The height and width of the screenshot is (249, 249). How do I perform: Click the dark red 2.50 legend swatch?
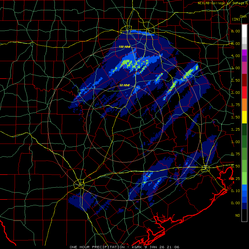coord(244,80)
